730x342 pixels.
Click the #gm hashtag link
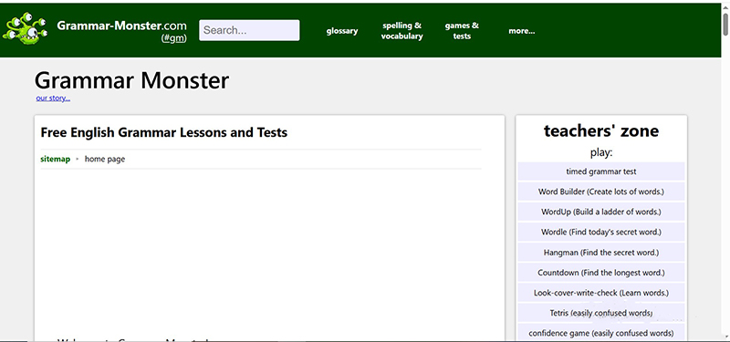point(173,38)
